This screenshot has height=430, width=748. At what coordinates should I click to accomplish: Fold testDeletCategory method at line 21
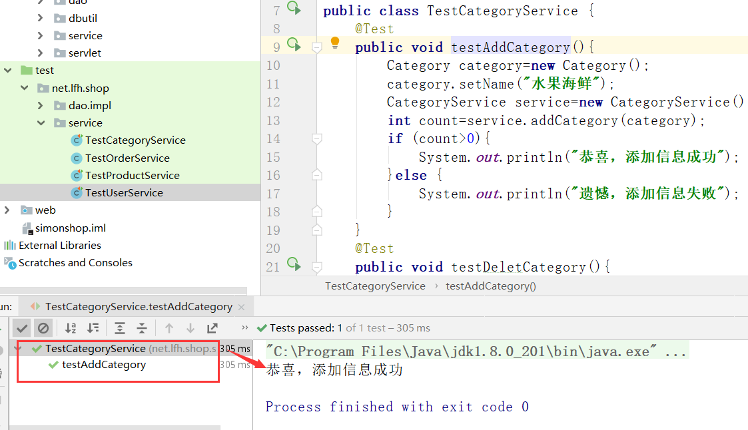(317, 267)
